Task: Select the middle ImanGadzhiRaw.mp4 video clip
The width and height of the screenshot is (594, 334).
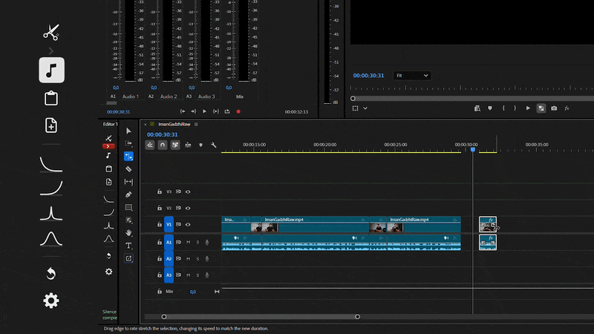Action: pos(316,225)
